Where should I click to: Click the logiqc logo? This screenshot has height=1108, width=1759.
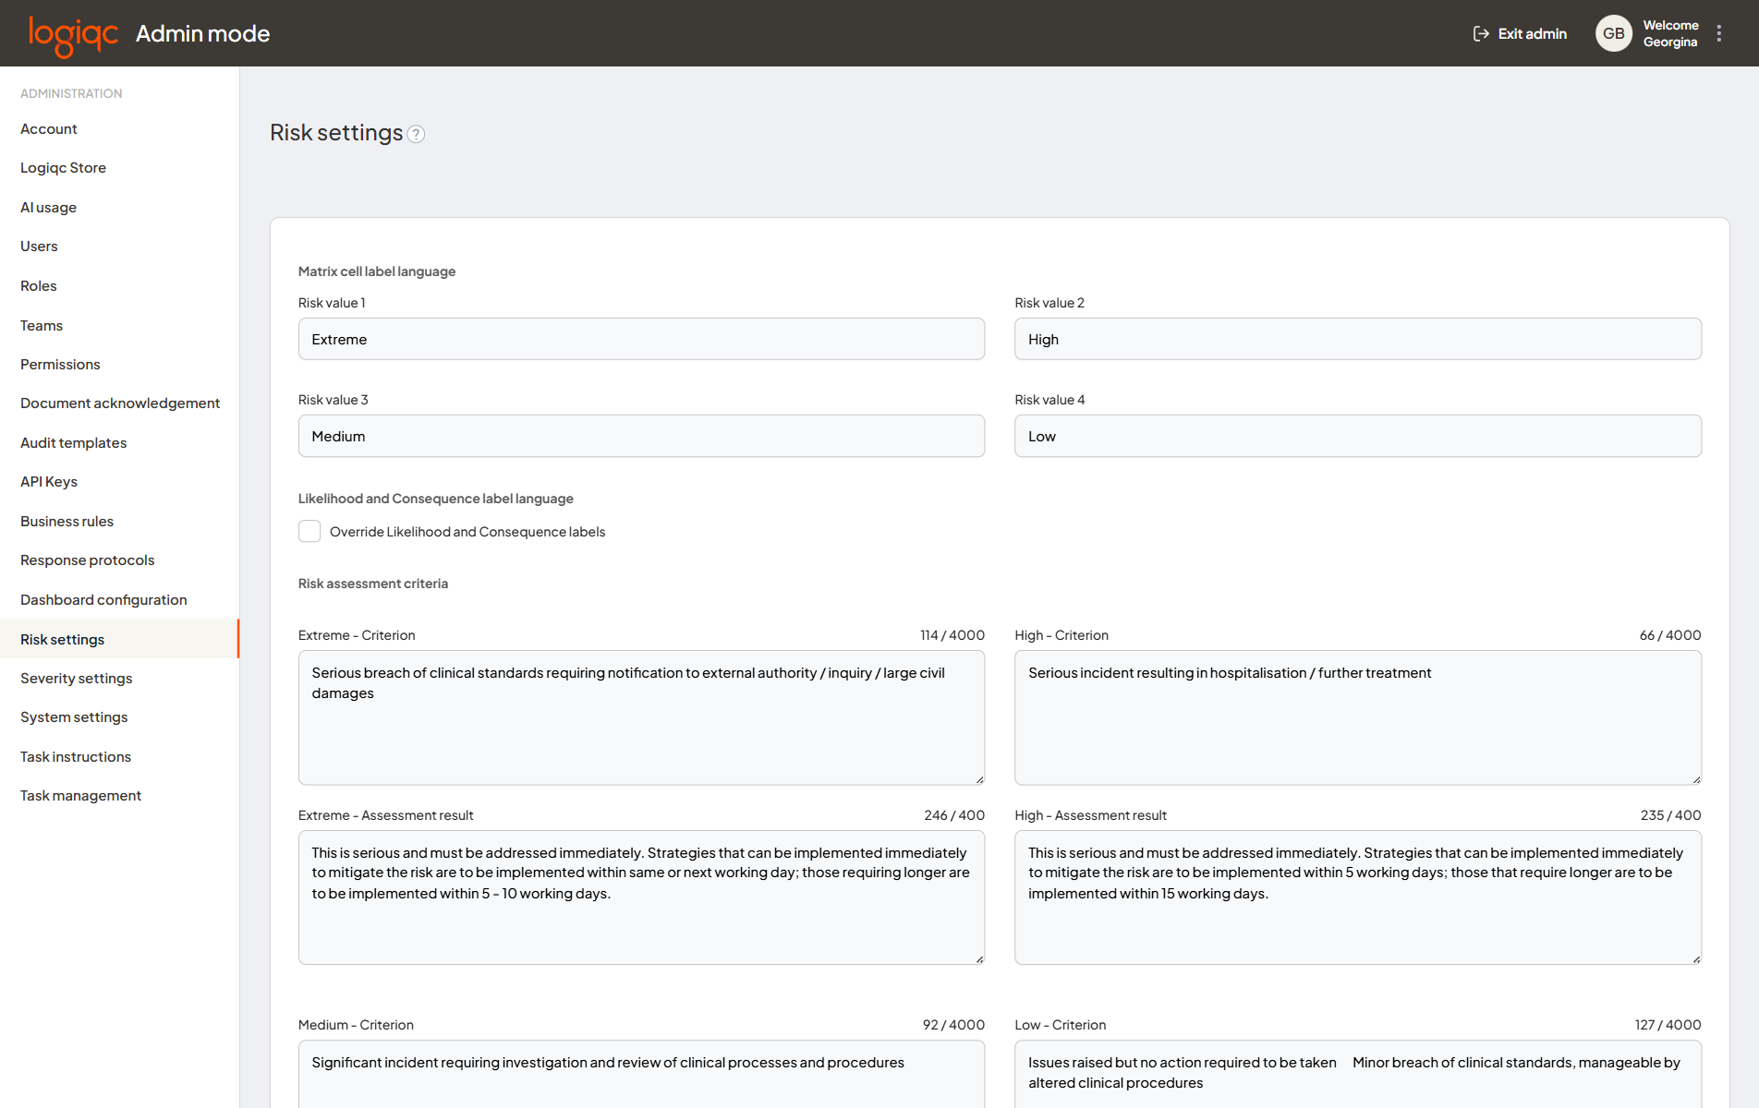73,35
